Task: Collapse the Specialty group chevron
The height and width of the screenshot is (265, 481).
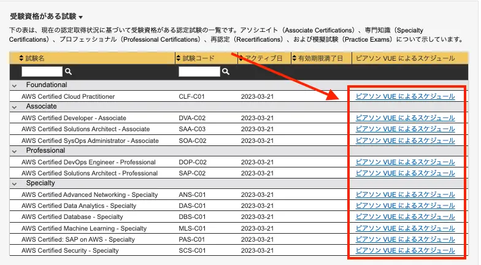Action: (x=15, y=184)
